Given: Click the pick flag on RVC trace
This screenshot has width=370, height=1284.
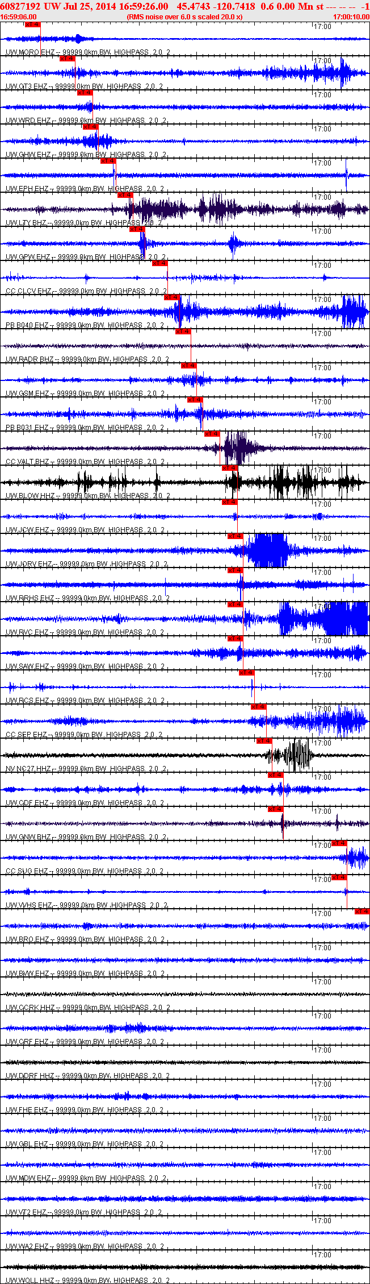Looking at the screenshot, I should (x=235, y=604).
